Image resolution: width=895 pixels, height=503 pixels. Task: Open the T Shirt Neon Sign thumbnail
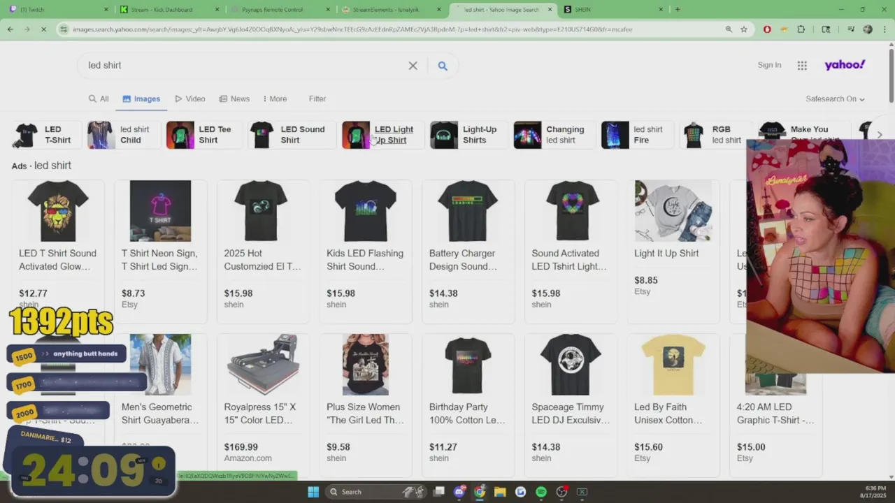point(160,211)
